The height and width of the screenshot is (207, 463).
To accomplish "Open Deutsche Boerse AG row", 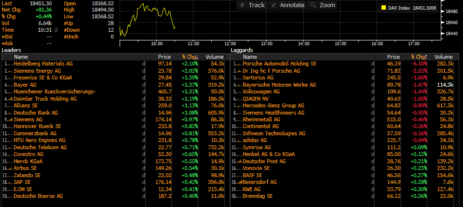I will (38, 196).
